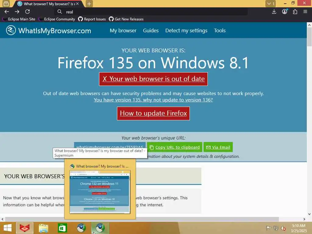Click the first Supermium taskbar icon

pos(81,228)
